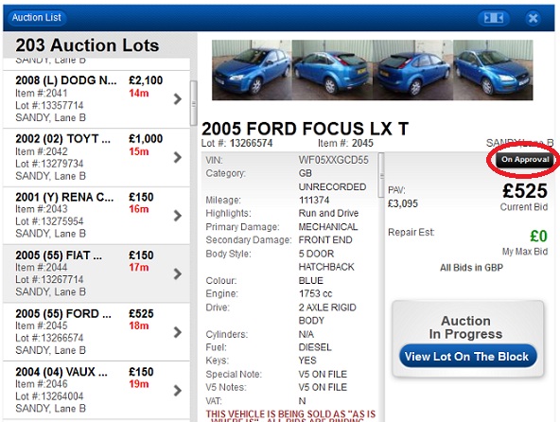Click All Bids in GBP text
Image resolution: width=560 pixels, height=422 pixels.
pyautogui.click(x=471, y=268)
